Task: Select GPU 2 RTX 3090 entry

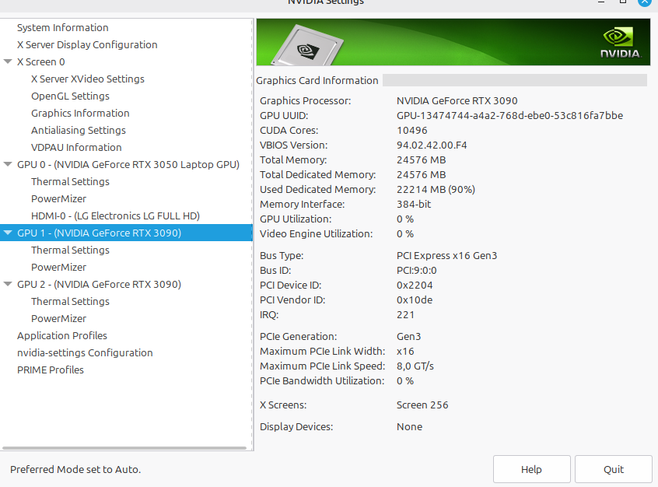Action: click(x=99, y=285)
